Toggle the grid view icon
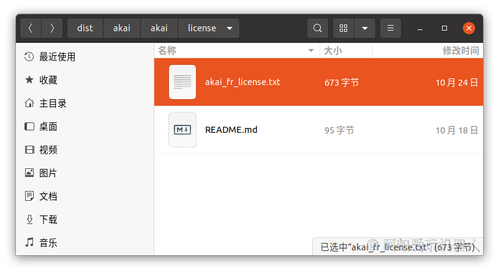499x273 pixels. point(343,28)
